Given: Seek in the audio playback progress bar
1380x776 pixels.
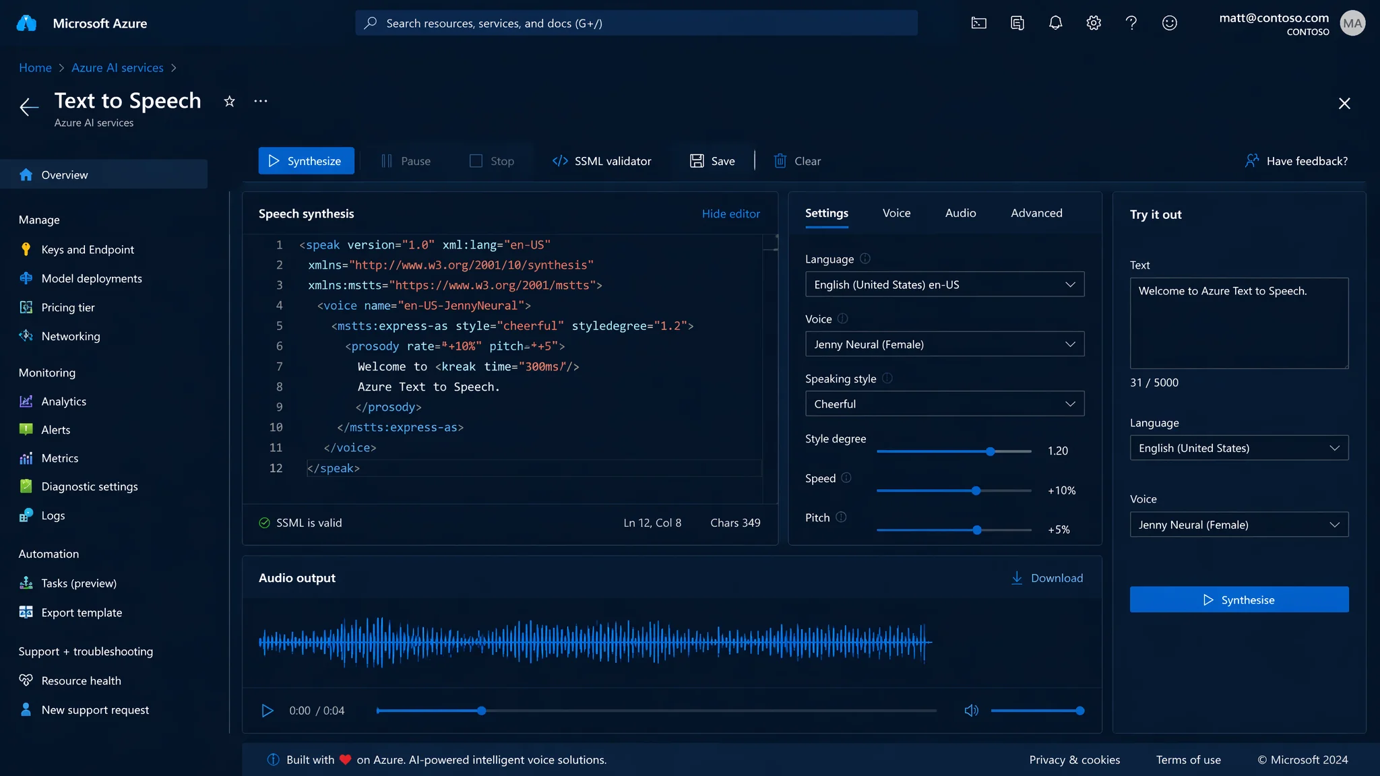Looking at the screenshot, I should 656,711.
